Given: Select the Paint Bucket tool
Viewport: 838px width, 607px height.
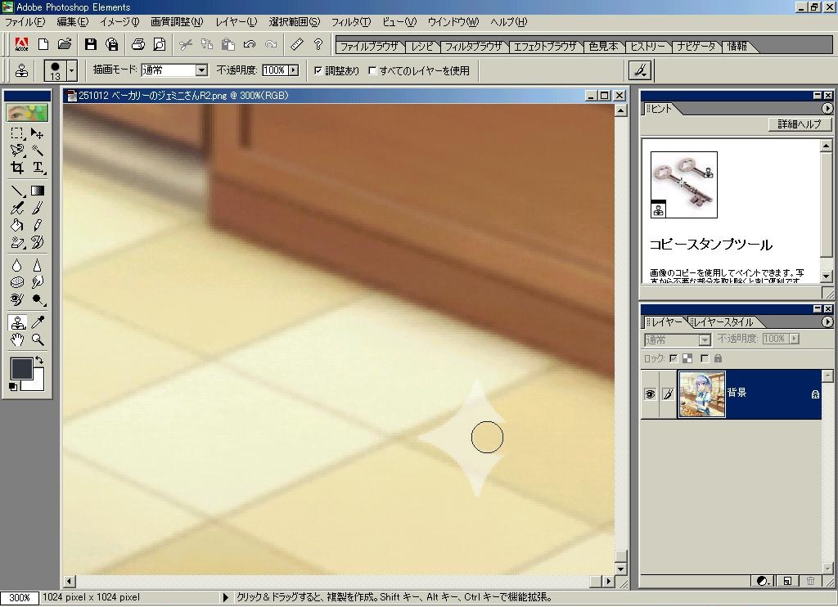Looking at the screenshot, I should click(x=17, y=225).
